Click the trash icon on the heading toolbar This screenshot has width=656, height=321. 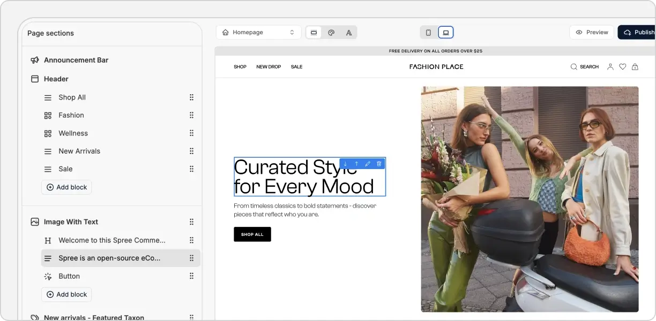pyautogui.click(x=379, y=164)
